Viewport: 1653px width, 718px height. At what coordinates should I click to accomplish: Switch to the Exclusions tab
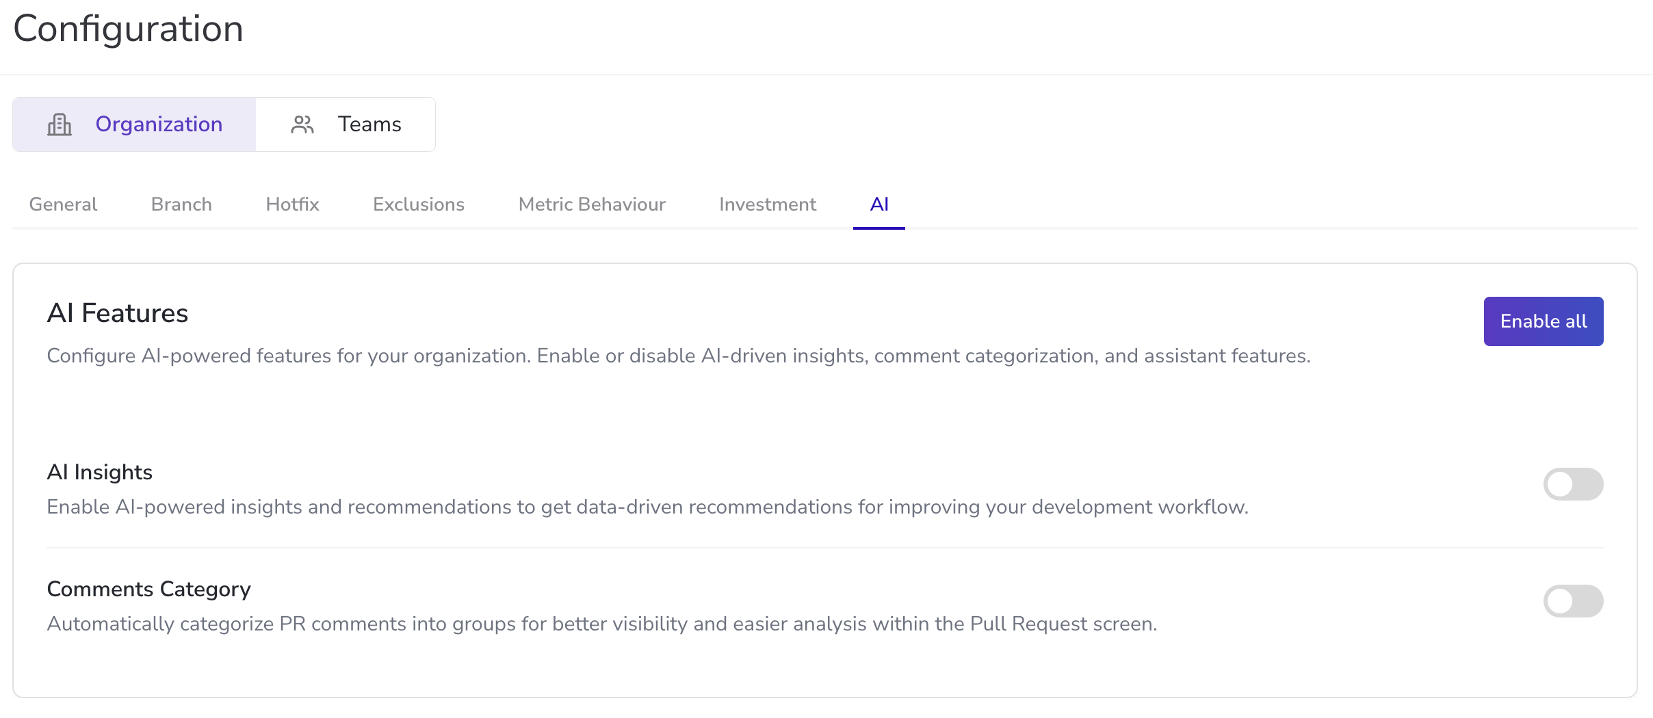(x=419, y=204)
